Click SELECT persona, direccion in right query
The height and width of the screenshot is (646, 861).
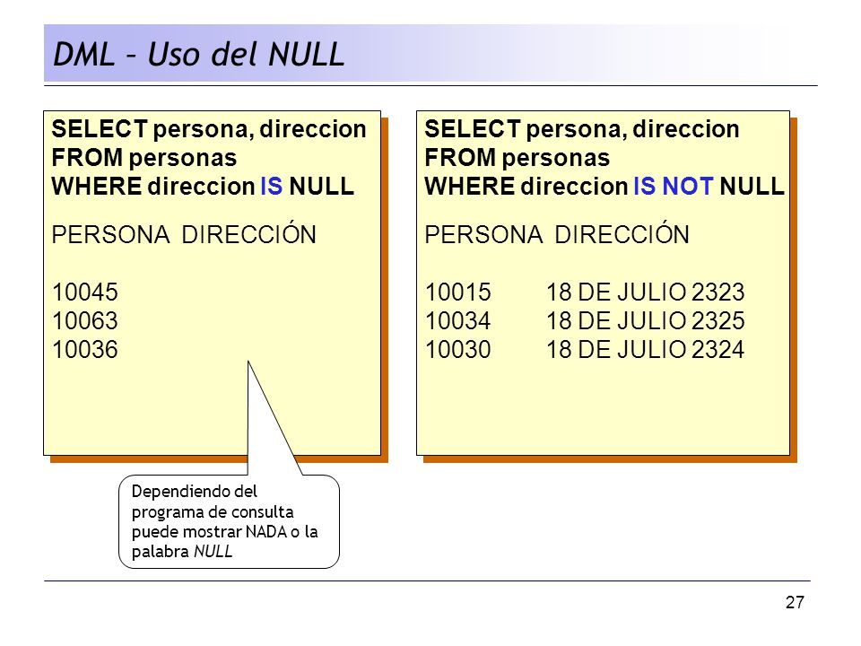582,129
